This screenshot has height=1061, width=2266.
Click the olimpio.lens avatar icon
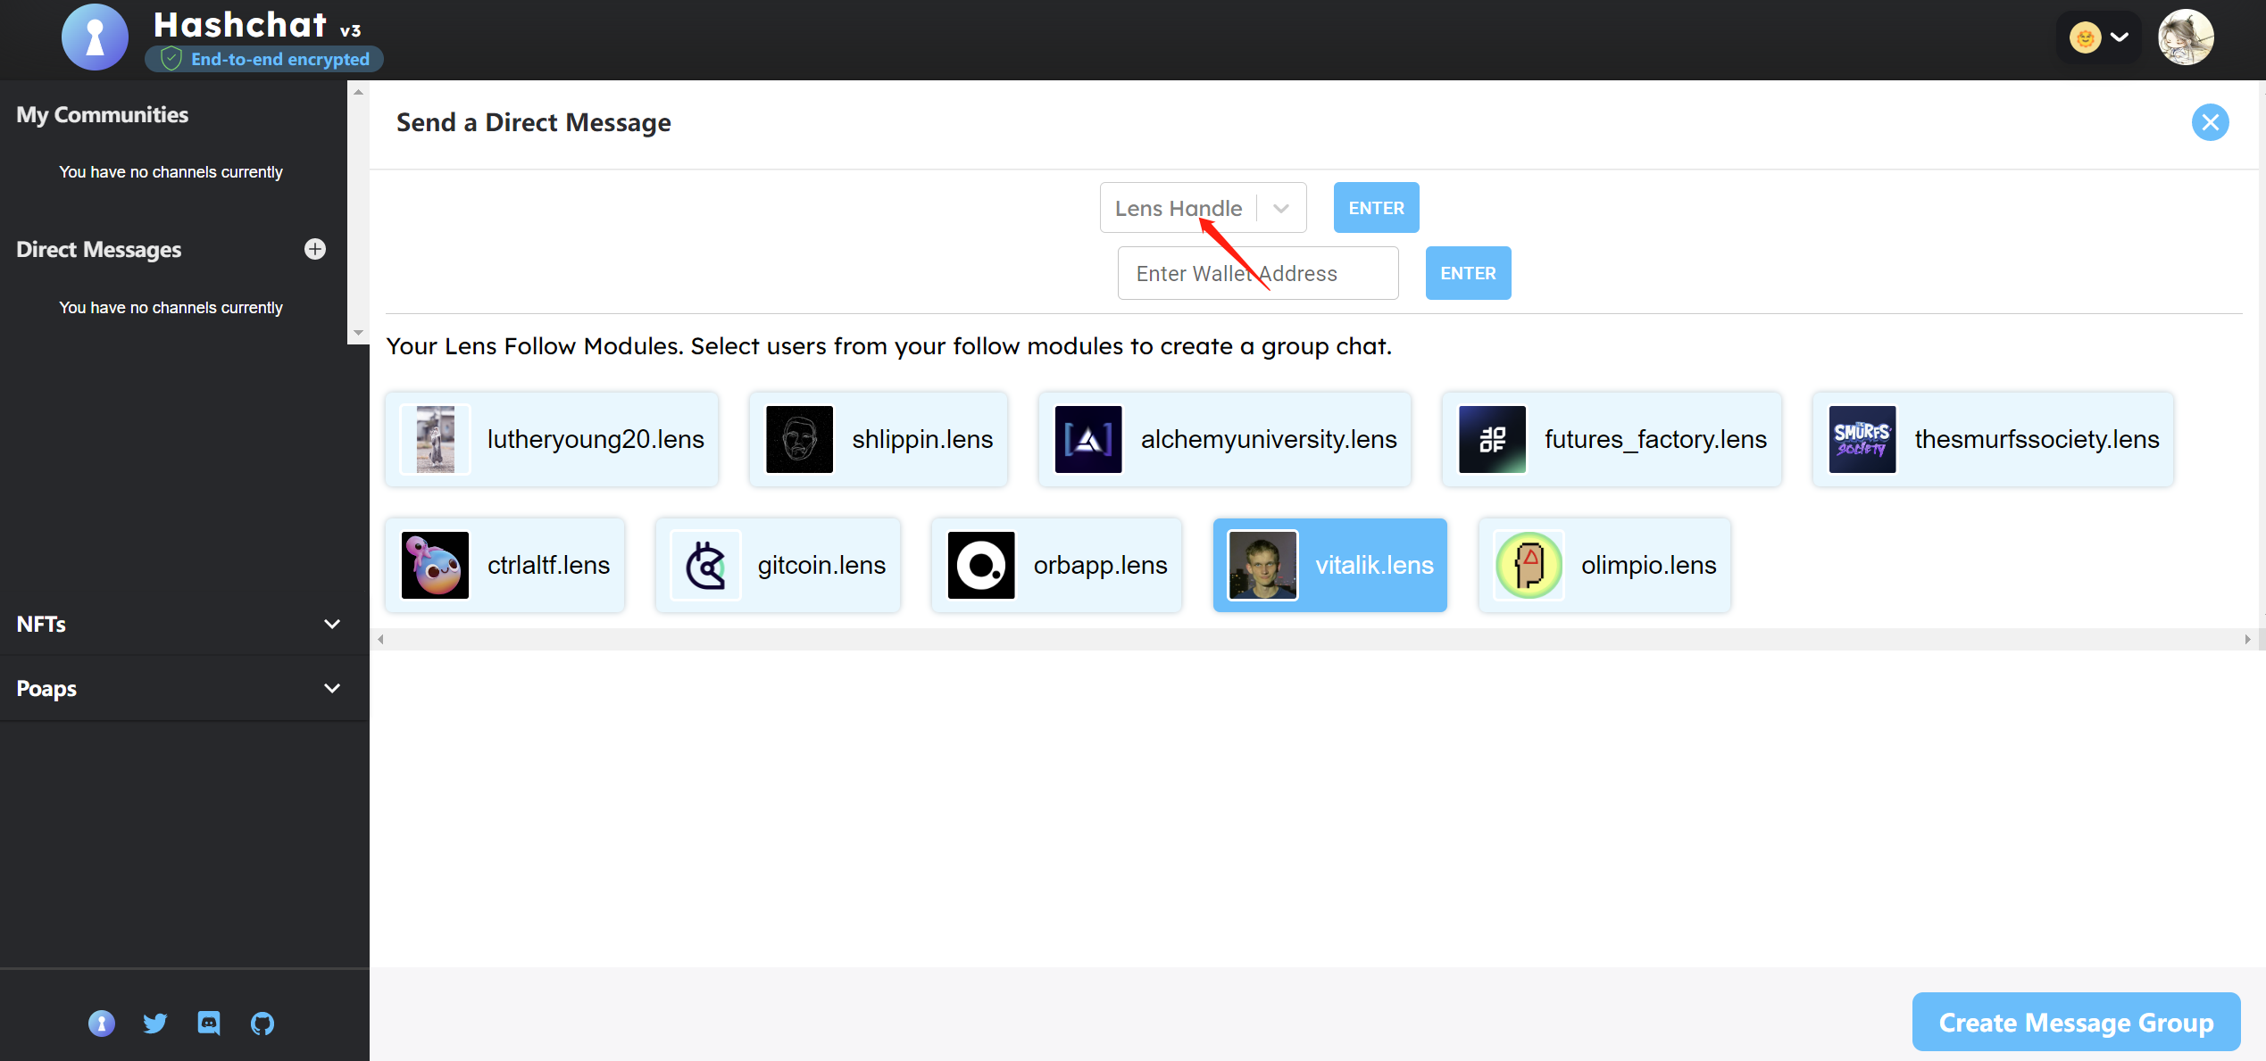pyautogui.click(x=1529, y=565)
